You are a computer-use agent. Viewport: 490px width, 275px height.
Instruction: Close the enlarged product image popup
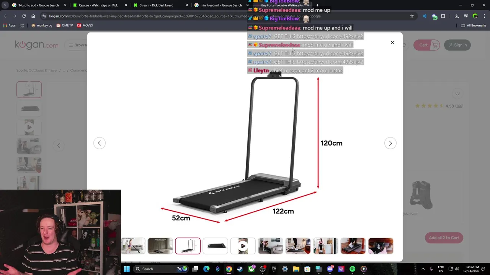[392, 42]
